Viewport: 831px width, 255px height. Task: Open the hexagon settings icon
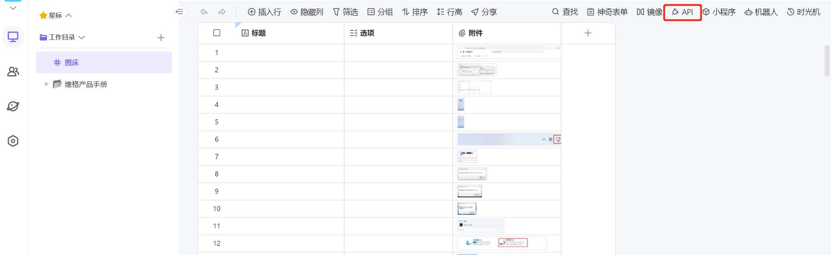click(x=13, y=141)
